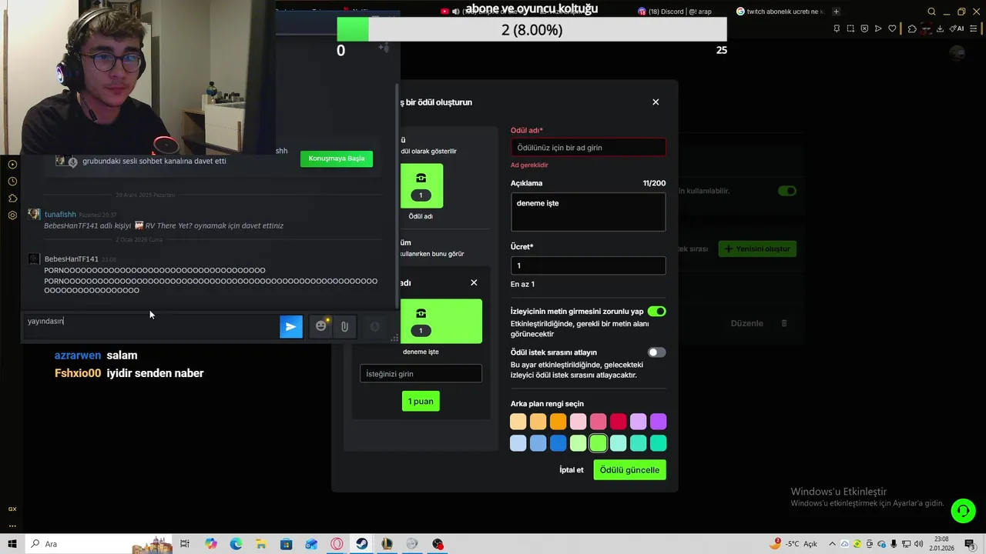
Task: Open the settings gear in the Opera sidebar
Action: [x=12, y=215]
